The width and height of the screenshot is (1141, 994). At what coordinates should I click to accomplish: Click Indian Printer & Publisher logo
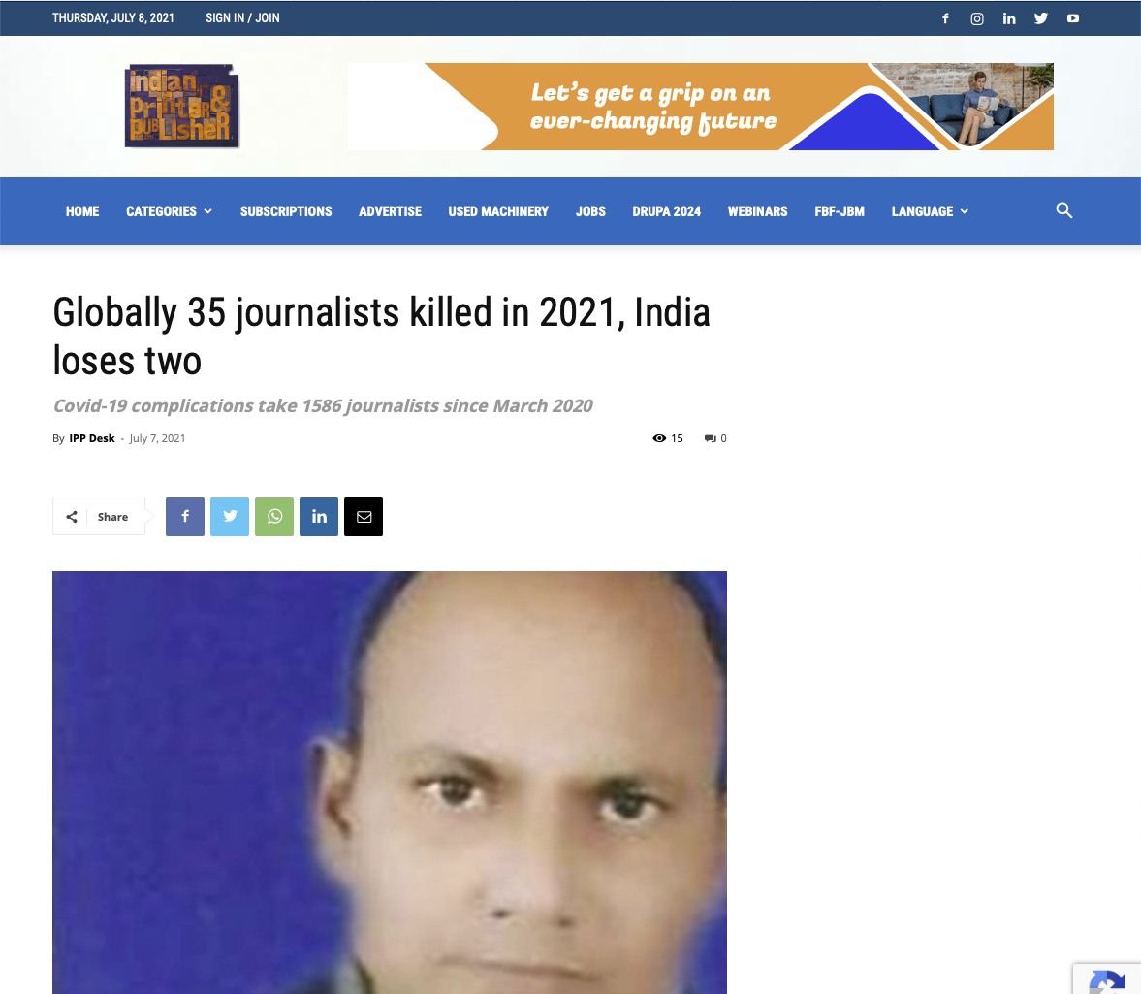pyautogui.click(x=182, y=107)
